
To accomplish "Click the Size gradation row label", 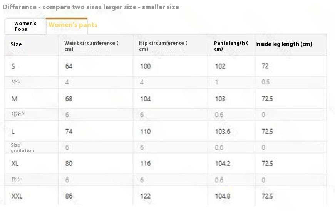I will click(22, 148).
